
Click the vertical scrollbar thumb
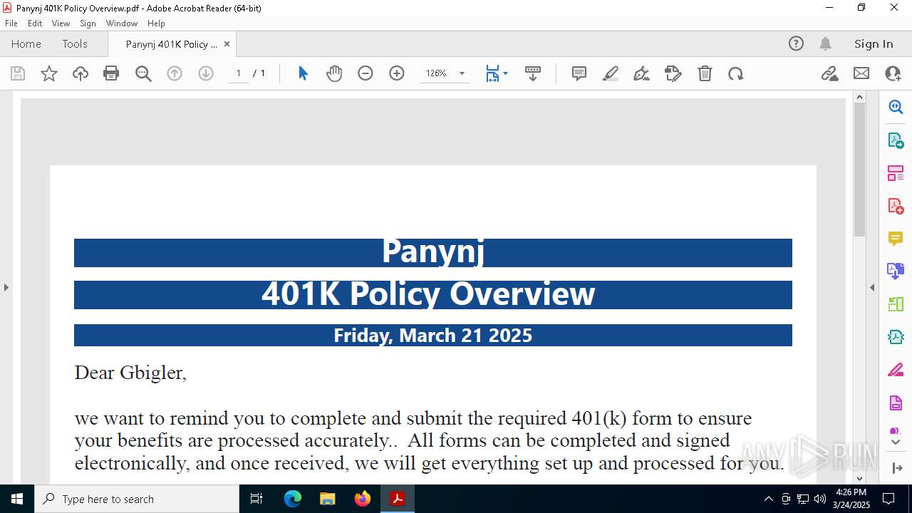(x=859, y=170)
